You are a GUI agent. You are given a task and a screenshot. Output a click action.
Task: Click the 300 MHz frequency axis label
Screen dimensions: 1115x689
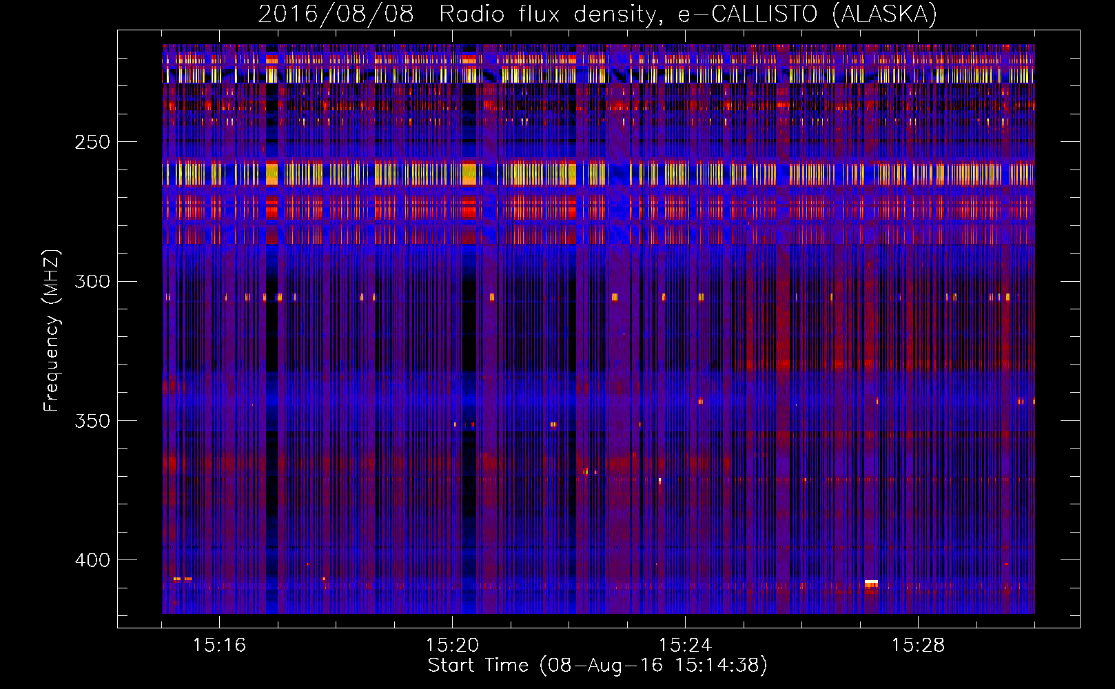tap(92, 281)
